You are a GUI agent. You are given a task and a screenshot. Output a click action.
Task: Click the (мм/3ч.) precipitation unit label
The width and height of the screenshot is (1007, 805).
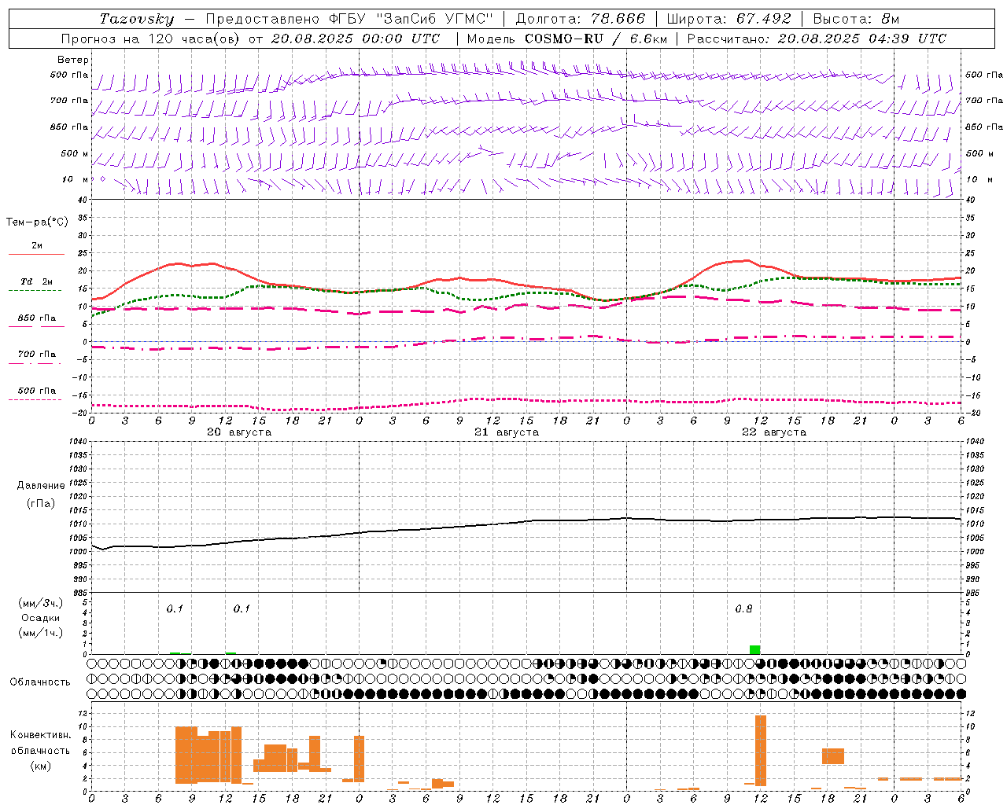click(x=41, y=603)
